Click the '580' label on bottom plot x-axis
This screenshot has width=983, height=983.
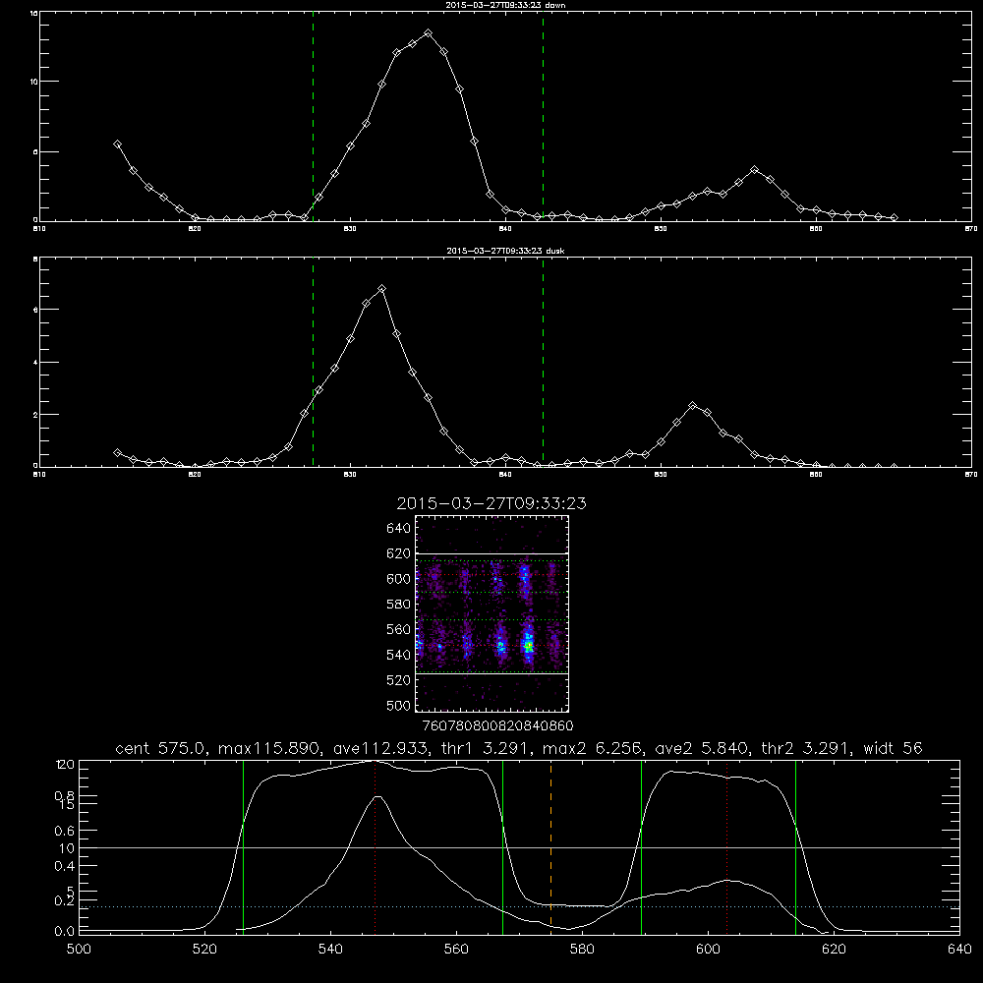582,950
